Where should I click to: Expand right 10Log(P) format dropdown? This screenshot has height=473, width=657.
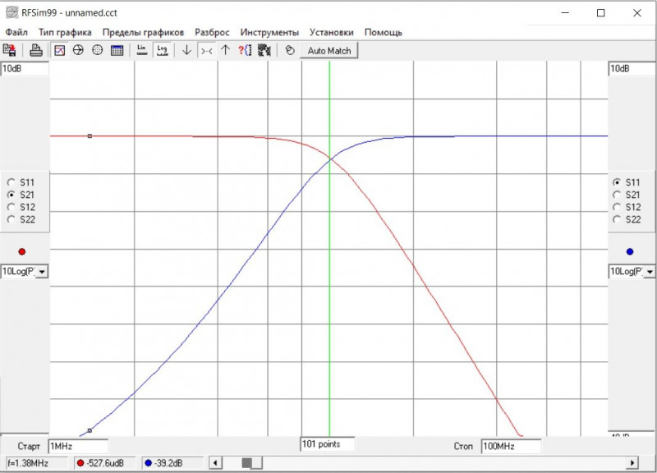649,271
